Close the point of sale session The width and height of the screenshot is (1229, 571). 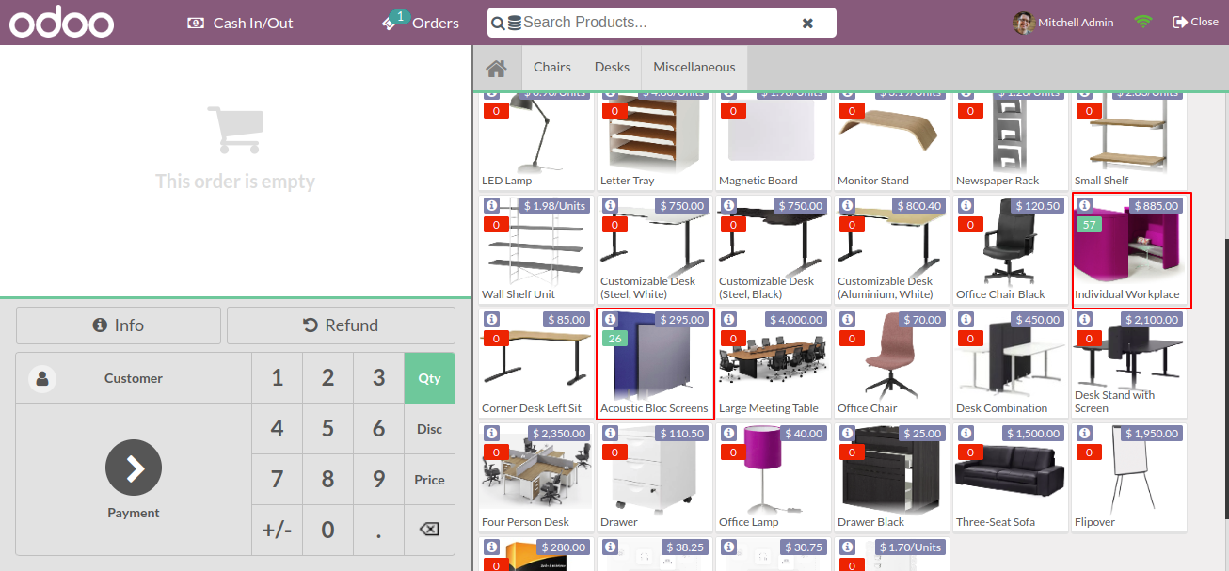(x=1195, y=22)
